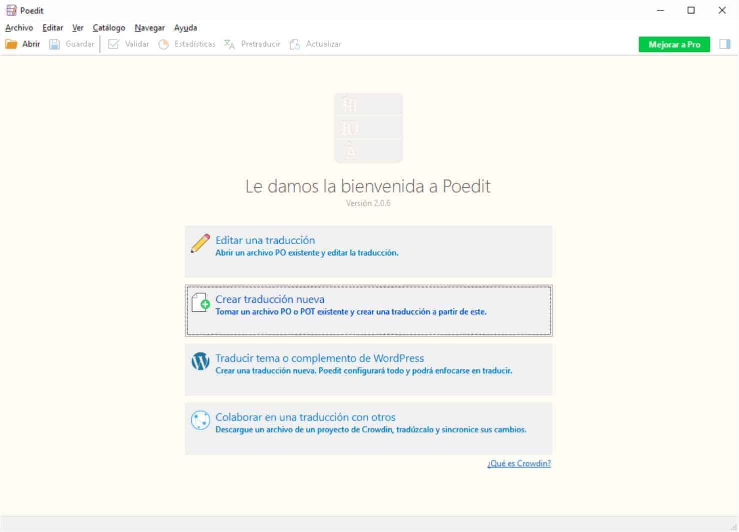Toggle the sidebar panel icon
739x532 pixels.
pyautogui.click(x=725, y=44)
